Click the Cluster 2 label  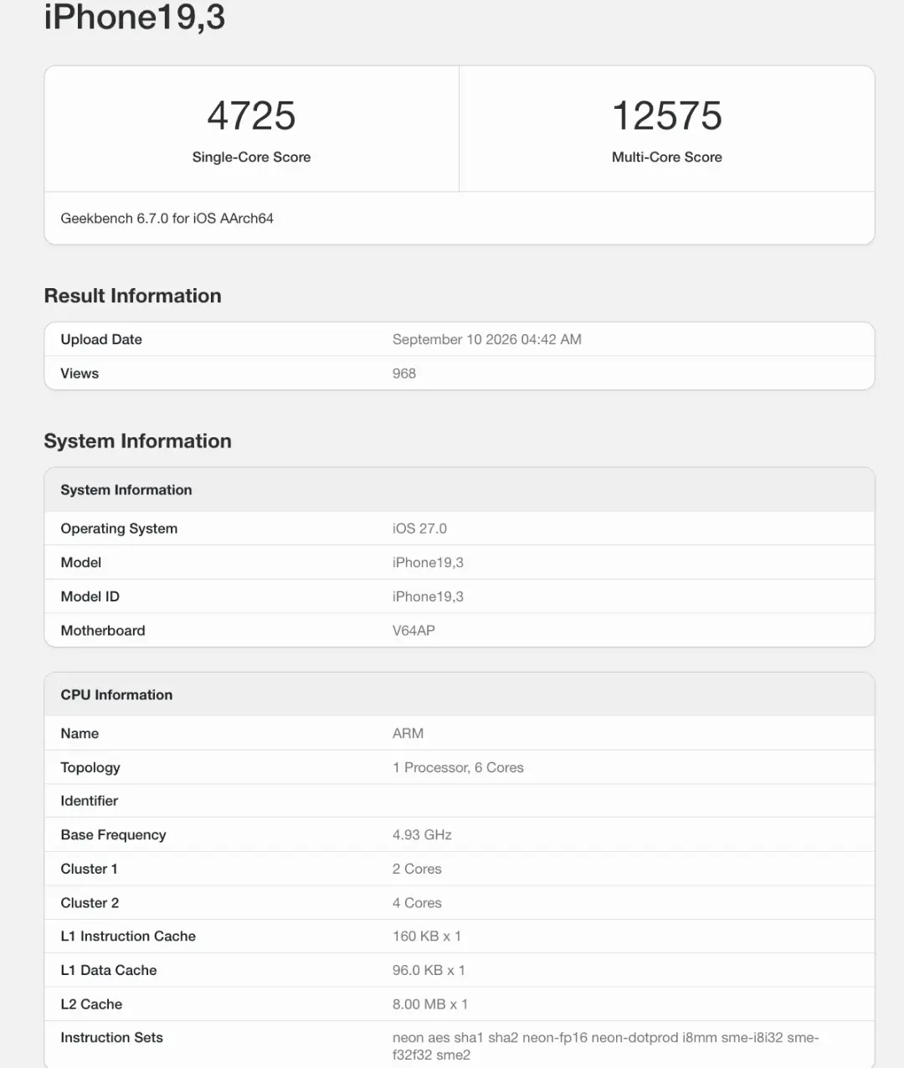(90, 903)
